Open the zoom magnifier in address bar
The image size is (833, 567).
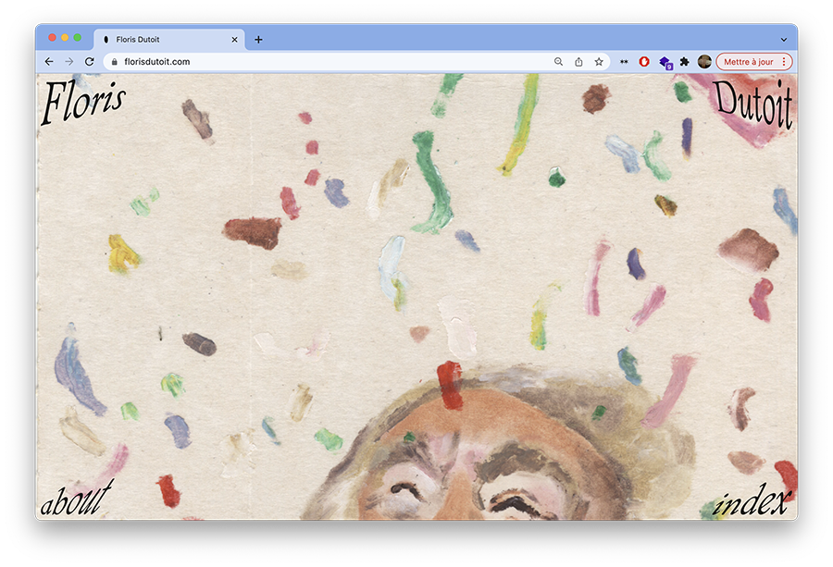coord(558,62)
